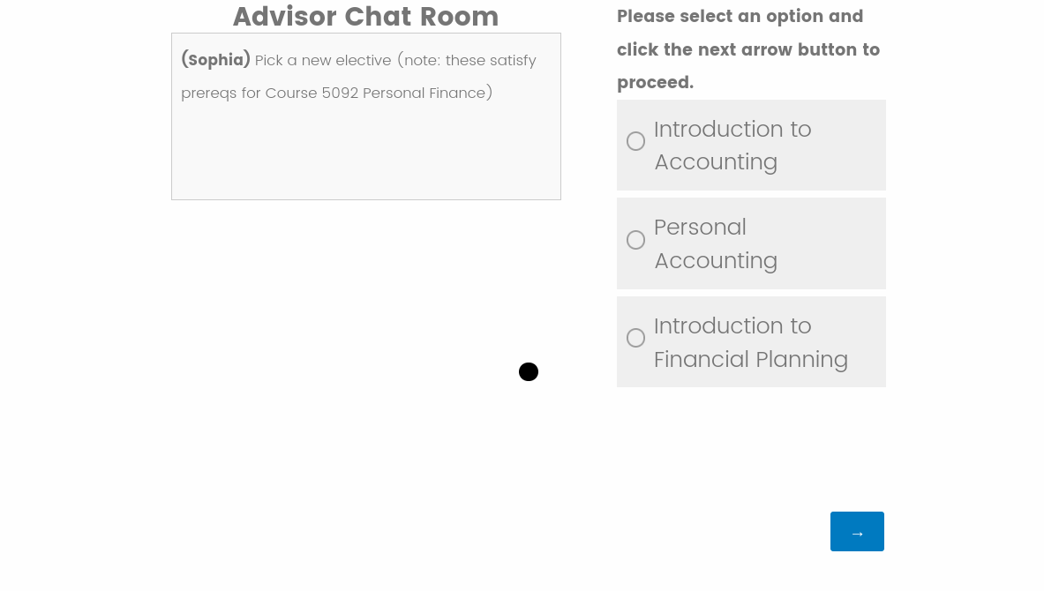Click the word "proceed." in the instructions
The height and width of the screenshot is (591, 1044).
tap(655, 83)
